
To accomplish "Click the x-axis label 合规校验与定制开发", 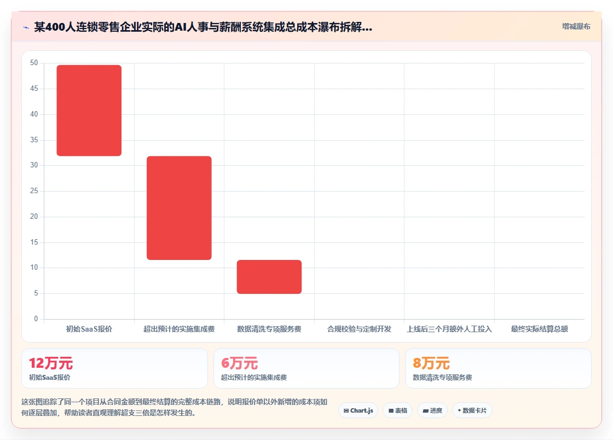I will coord(359,329).
